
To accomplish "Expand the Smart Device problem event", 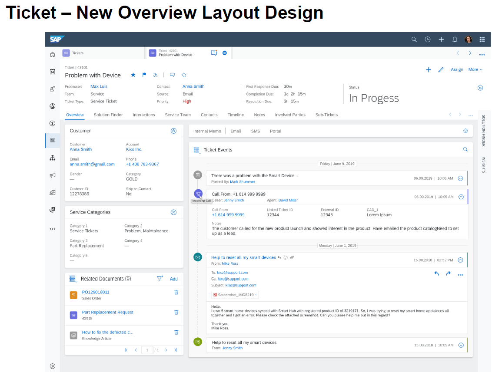I will [461, 178].
